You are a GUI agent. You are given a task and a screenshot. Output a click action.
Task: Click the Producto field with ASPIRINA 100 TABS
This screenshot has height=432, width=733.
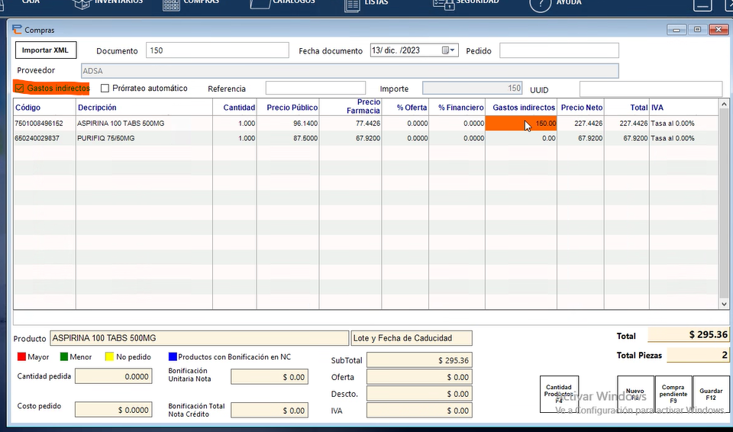pyautogui.click(x=199, y=338)
